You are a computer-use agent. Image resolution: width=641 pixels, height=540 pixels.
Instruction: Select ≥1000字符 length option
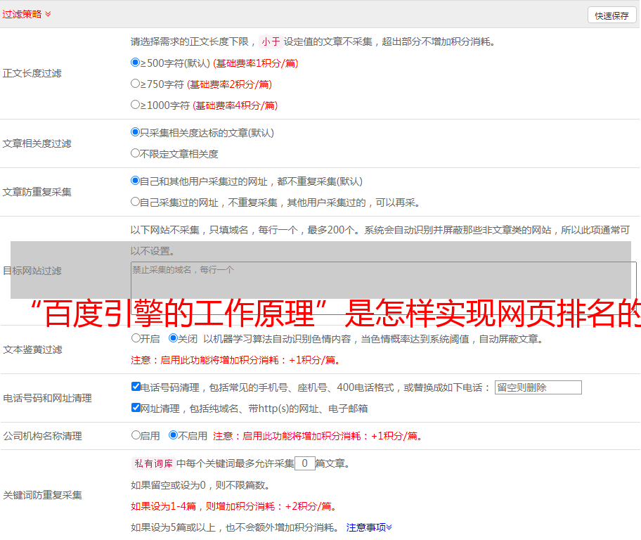[136, 105]
